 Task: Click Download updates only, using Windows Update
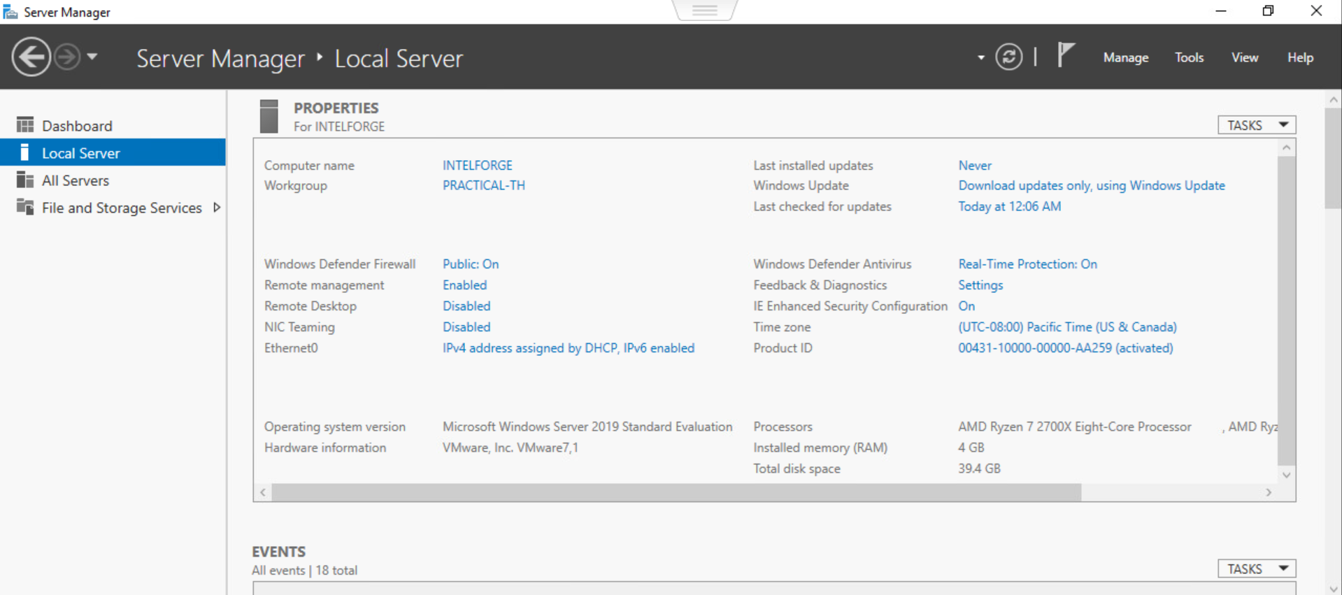[1091, 185]
